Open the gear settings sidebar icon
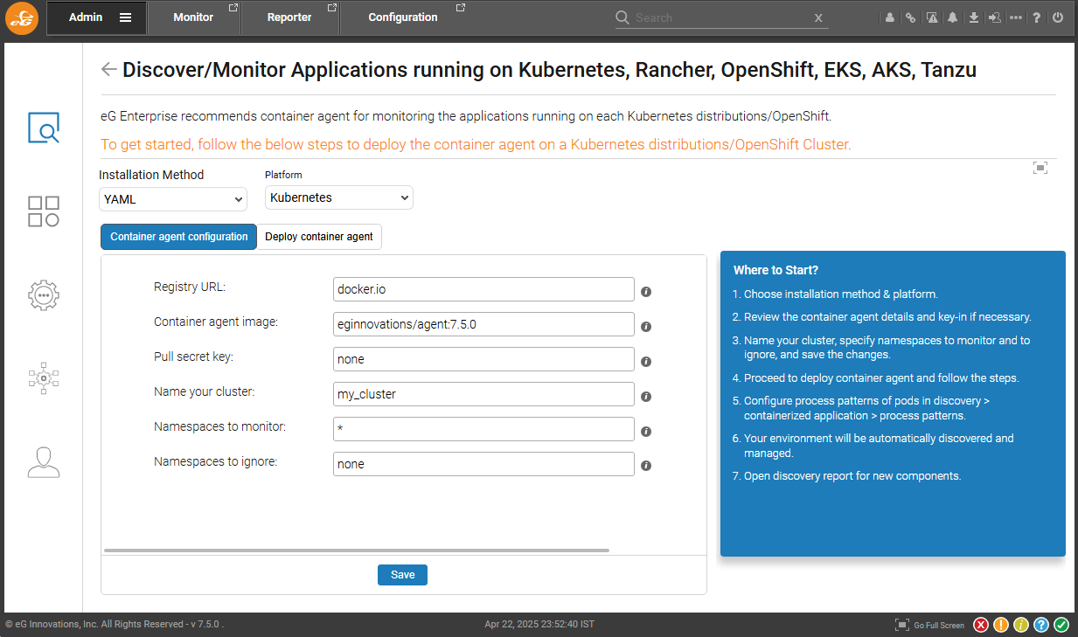1078x637 pixels. [x=44, y=295]
